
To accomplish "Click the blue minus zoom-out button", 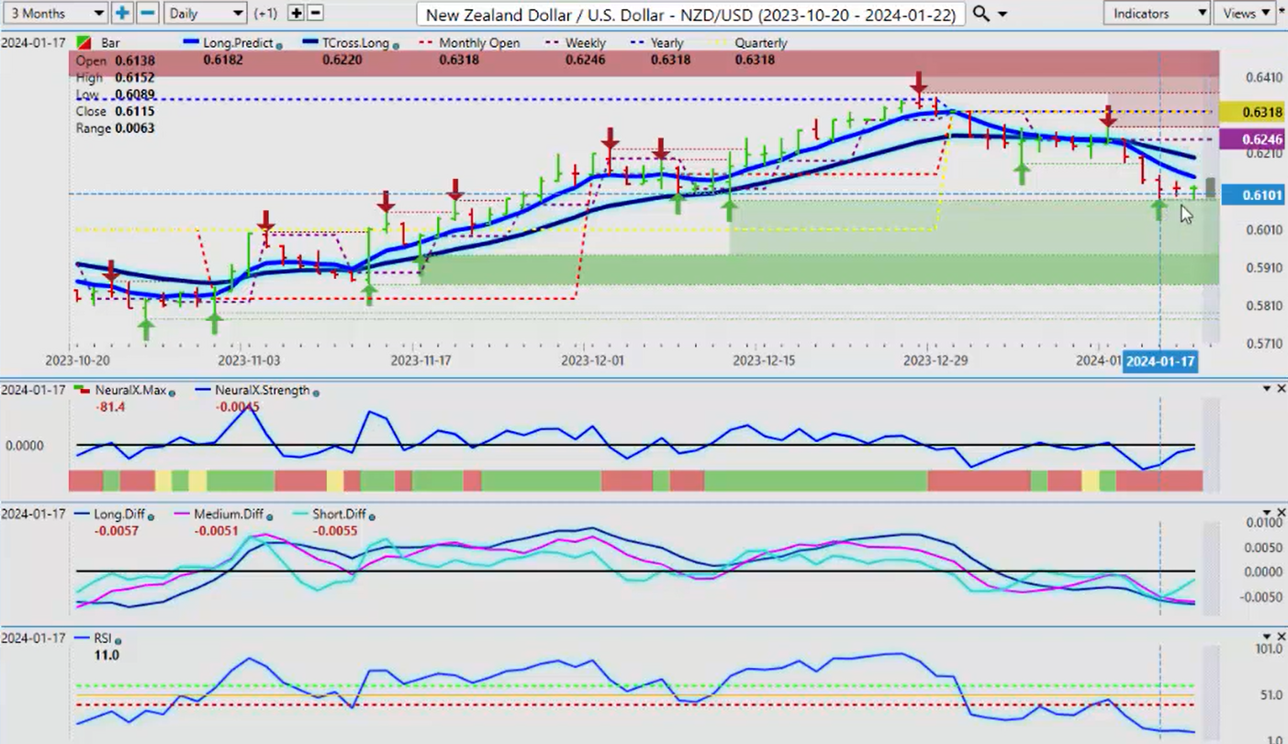I will tap(147, 13).
